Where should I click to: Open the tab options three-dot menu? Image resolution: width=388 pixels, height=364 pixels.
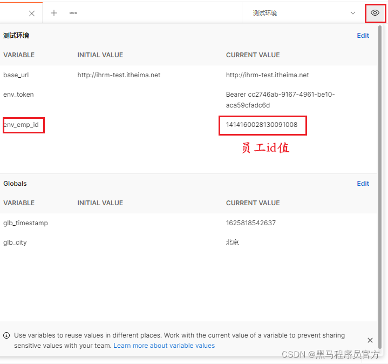[73, 13]
